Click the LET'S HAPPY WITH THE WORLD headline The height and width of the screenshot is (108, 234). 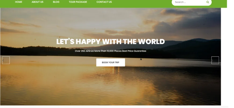(111, 42)
